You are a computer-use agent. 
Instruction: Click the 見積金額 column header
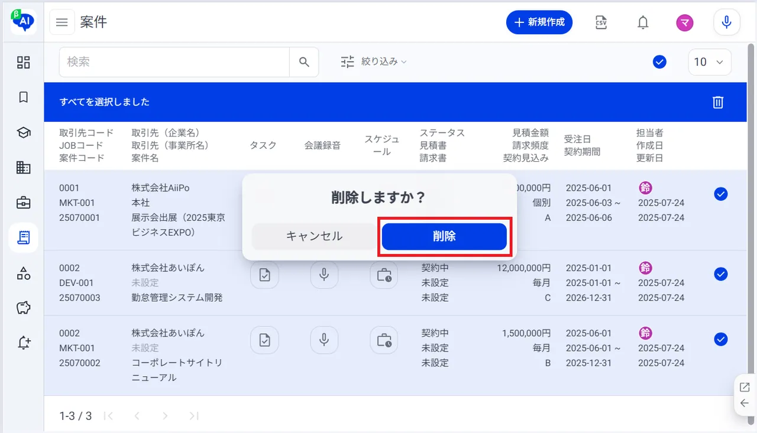530,132
